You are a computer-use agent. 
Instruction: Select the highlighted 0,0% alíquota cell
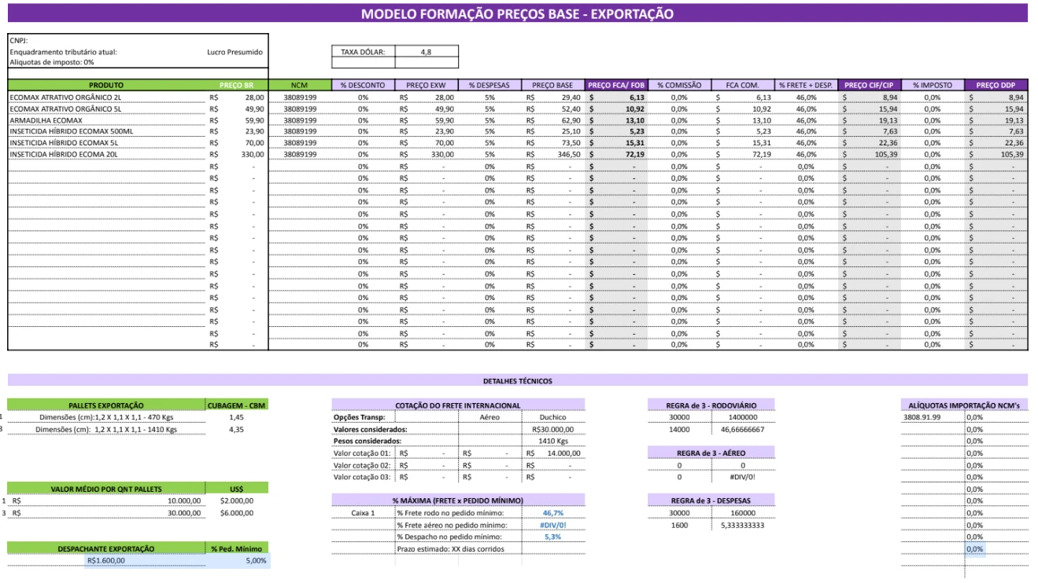[x=975, y=548]
